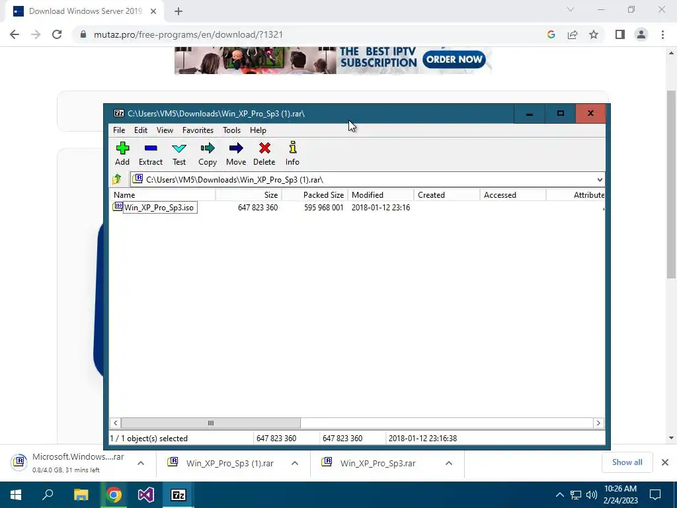677x508 pixels.
Task: Click Show all downloads button
Action: coord(627,462)
